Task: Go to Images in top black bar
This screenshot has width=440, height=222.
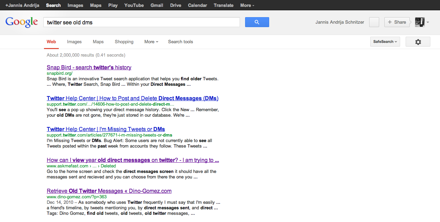Action: (75, 5)
